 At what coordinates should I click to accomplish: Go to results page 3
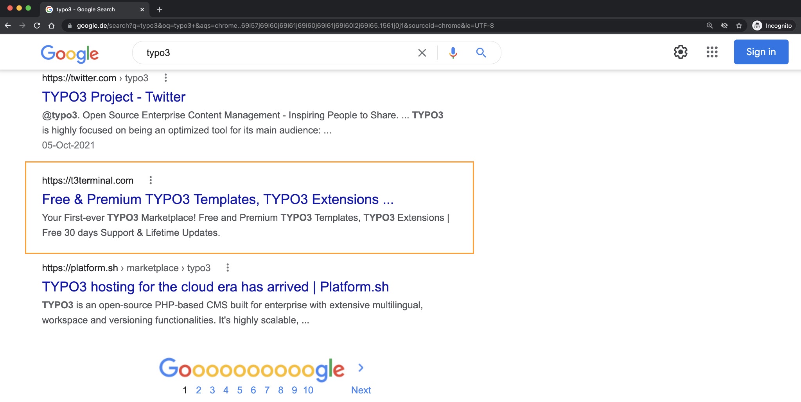212,389
